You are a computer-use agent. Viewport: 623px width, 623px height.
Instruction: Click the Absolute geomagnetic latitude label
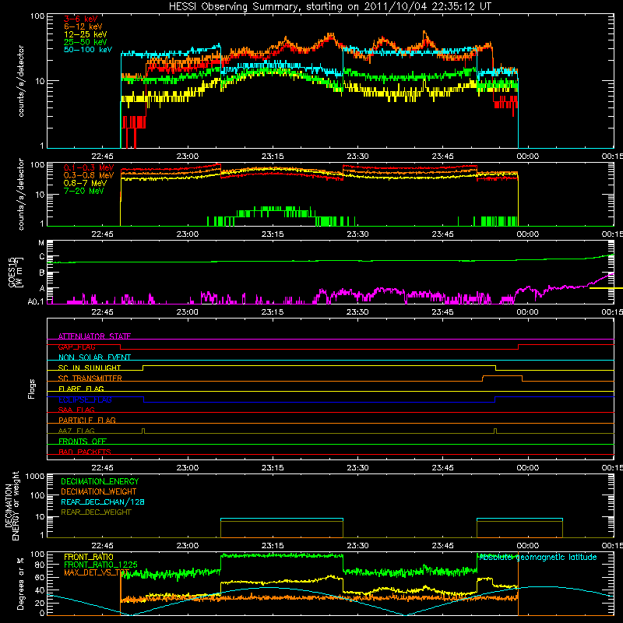tap(538, 557)
